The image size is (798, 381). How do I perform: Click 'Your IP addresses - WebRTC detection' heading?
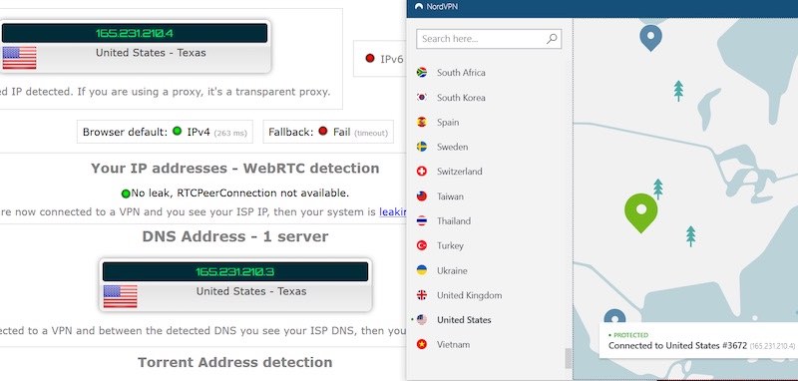point(235,169)
